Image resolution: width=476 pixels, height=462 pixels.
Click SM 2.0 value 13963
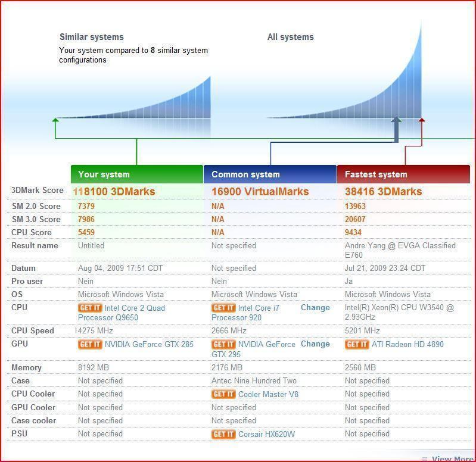pyautogui.click(x=355, y=206)
